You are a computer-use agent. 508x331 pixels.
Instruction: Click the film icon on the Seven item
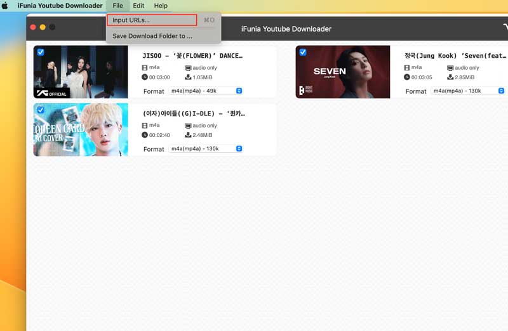click(x=407, y=67)
